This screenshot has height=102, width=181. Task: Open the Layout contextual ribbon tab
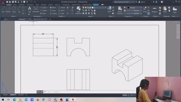tap(96, 5)
